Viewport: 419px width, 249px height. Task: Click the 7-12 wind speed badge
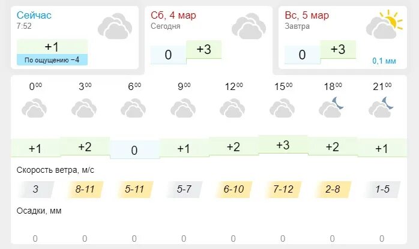pyautogui.click(x=283, y=190)
